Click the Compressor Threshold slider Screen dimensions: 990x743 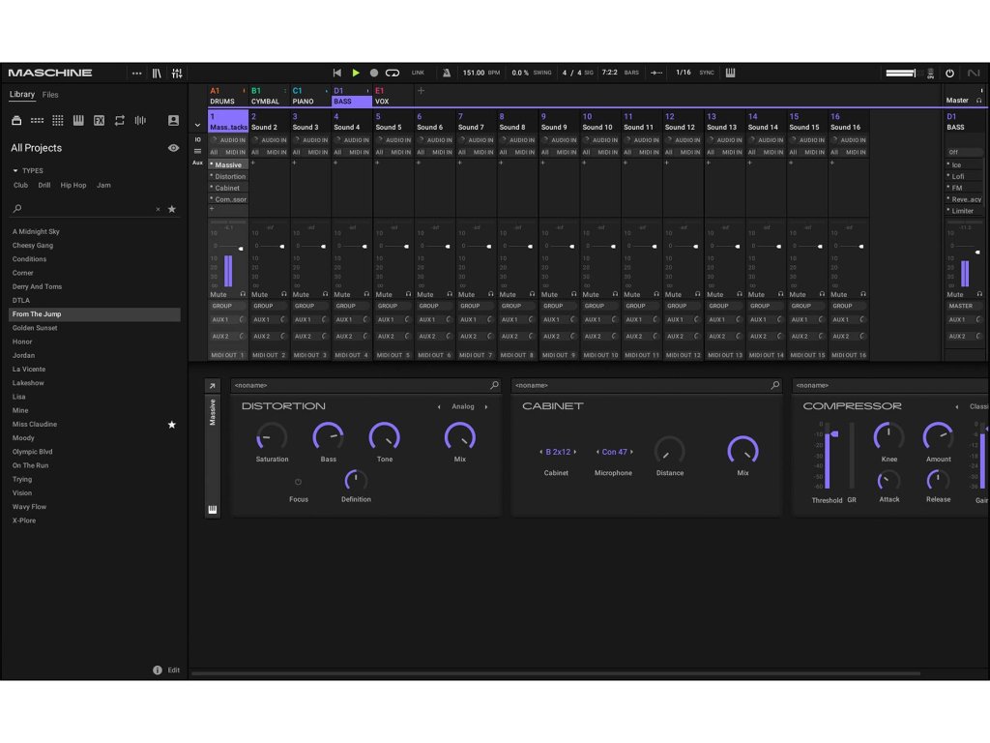pos(829,458)
